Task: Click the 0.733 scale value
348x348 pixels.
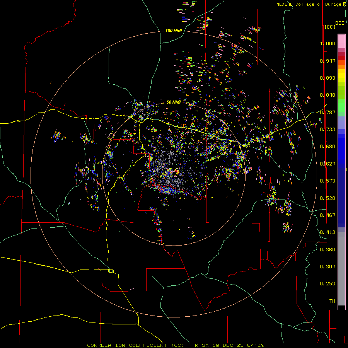Action: pos(328,130)
